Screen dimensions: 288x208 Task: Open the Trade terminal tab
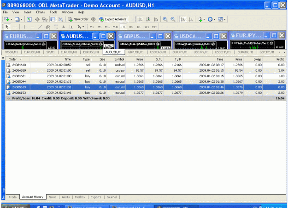(13, 197)
